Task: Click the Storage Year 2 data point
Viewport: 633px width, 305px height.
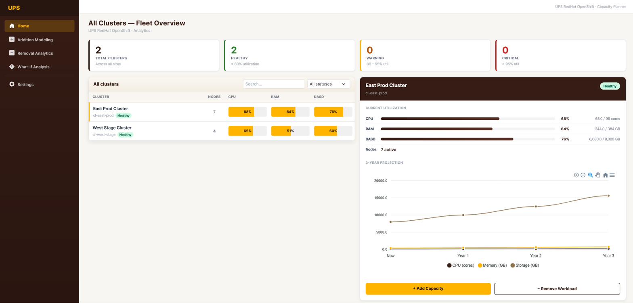Action: pos(536,206)
